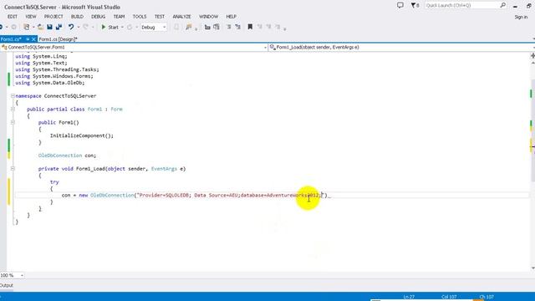
Task: Open the HELP menu
Action: 231,17
